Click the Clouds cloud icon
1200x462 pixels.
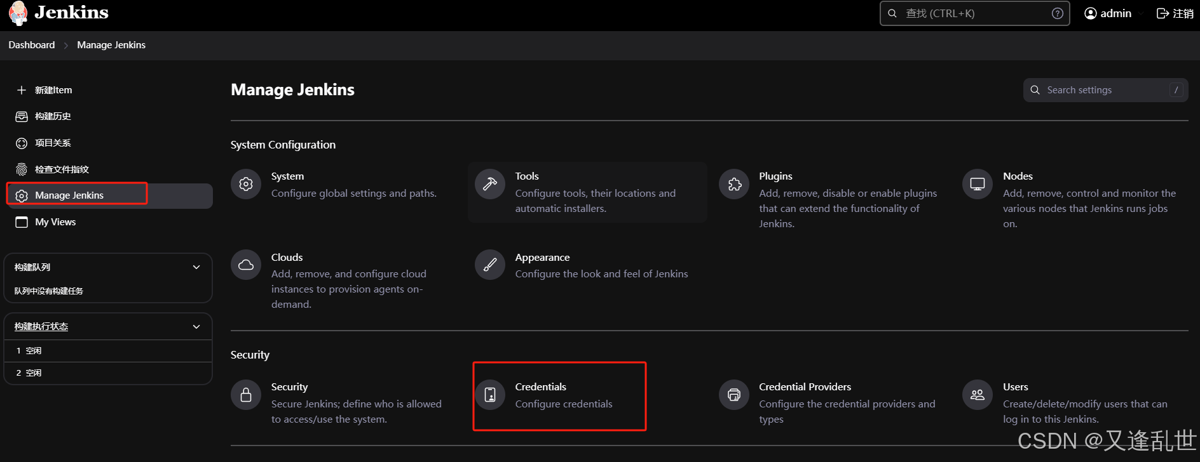tap(246, 265)
